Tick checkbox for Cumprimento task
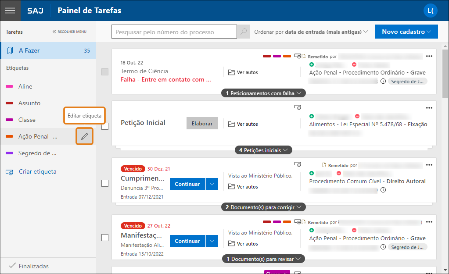Viewport: 449px width, 274px height. click(105, 183)
